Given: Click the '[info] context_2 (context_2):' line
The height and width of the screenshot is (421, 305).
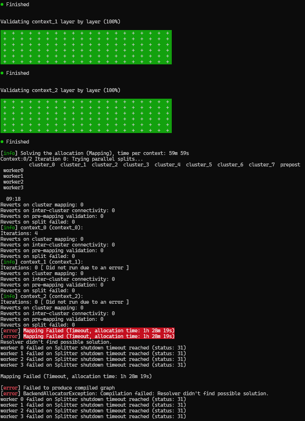Looking at the screenshot, I should [x=42, y=296].
